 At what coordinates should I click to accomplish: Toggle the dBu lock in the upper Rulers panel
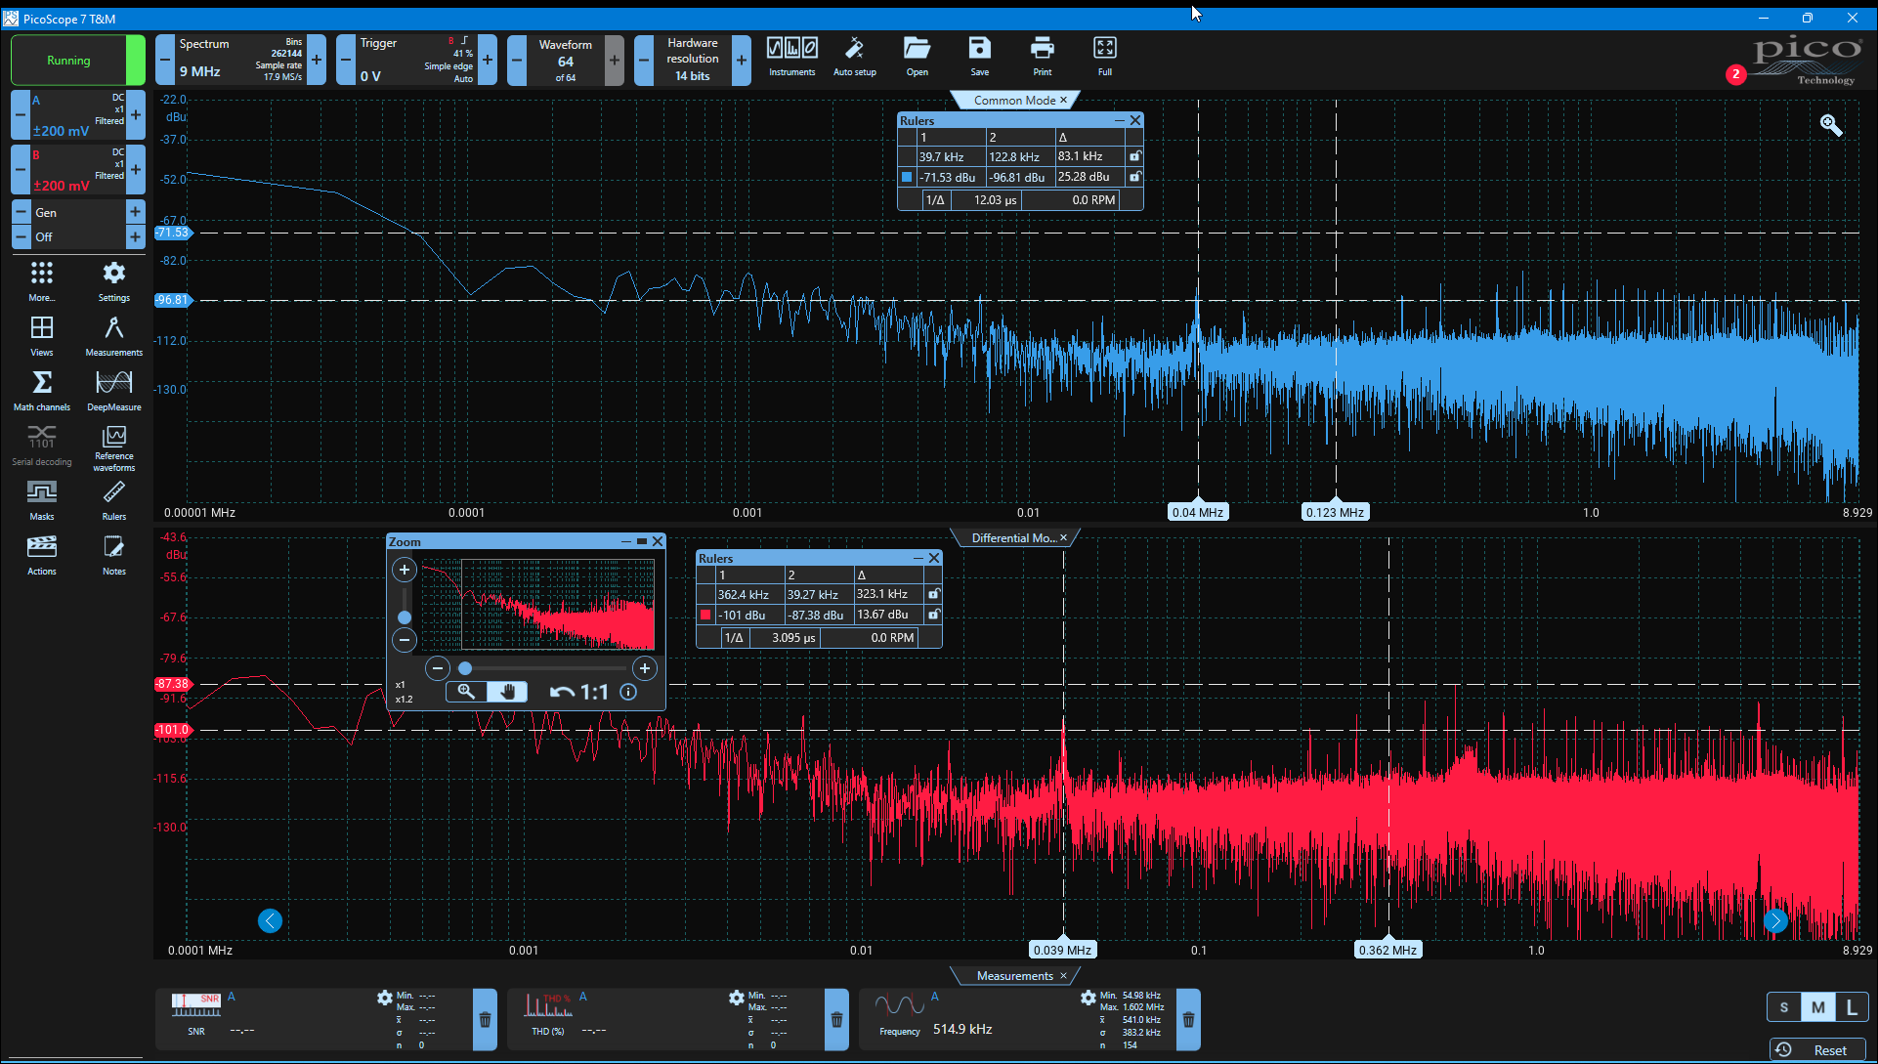pyautogui.click(x=1134, y=177)
